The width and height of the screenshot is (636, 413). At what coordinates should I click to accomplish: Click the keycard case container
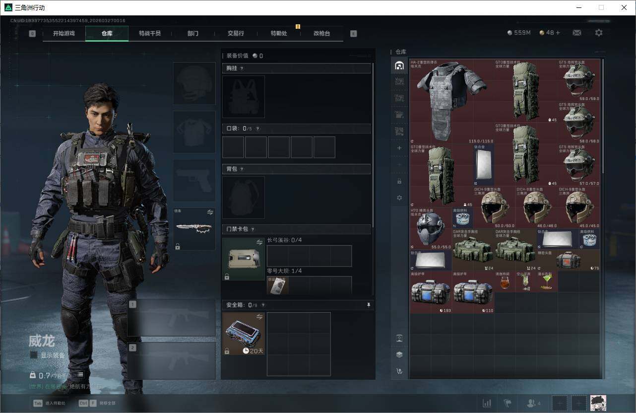tap(244, 259)
